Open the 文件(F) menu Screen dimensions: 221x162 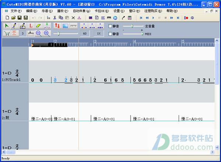click(16, 11)
